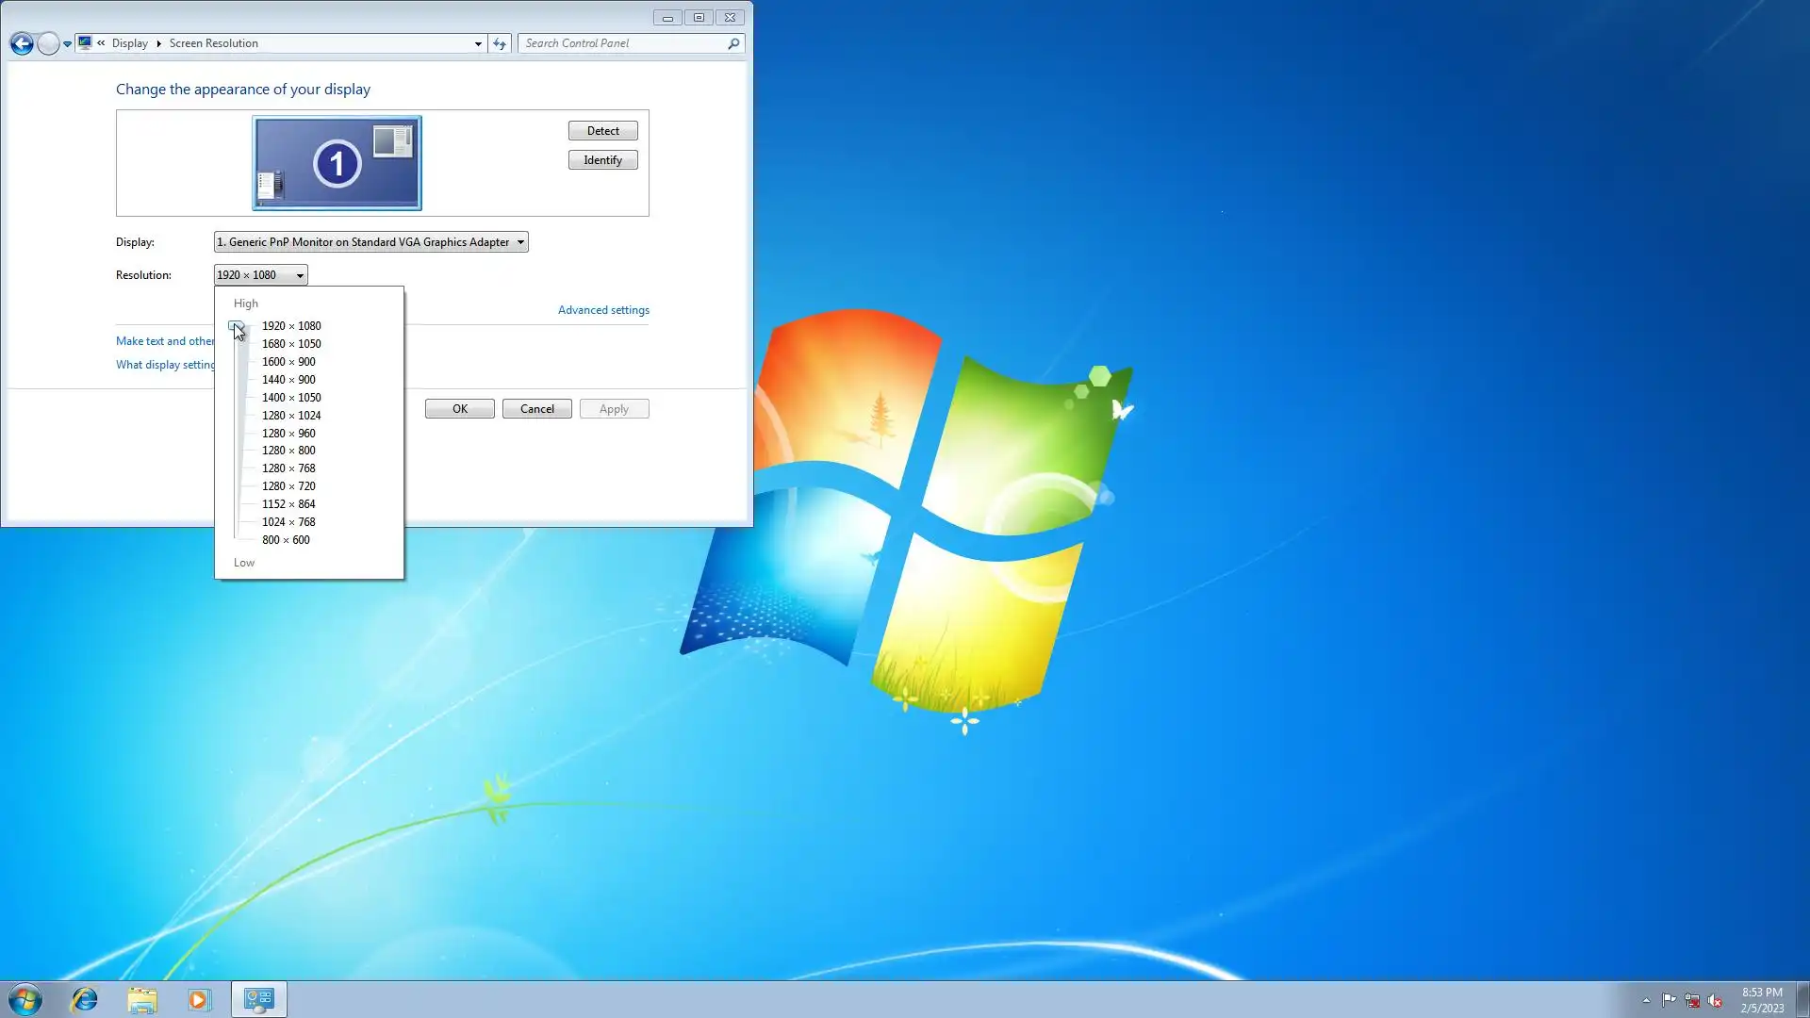
Task: Select the monitor 1 preview thumbnail
Action: tap(337, 163)
